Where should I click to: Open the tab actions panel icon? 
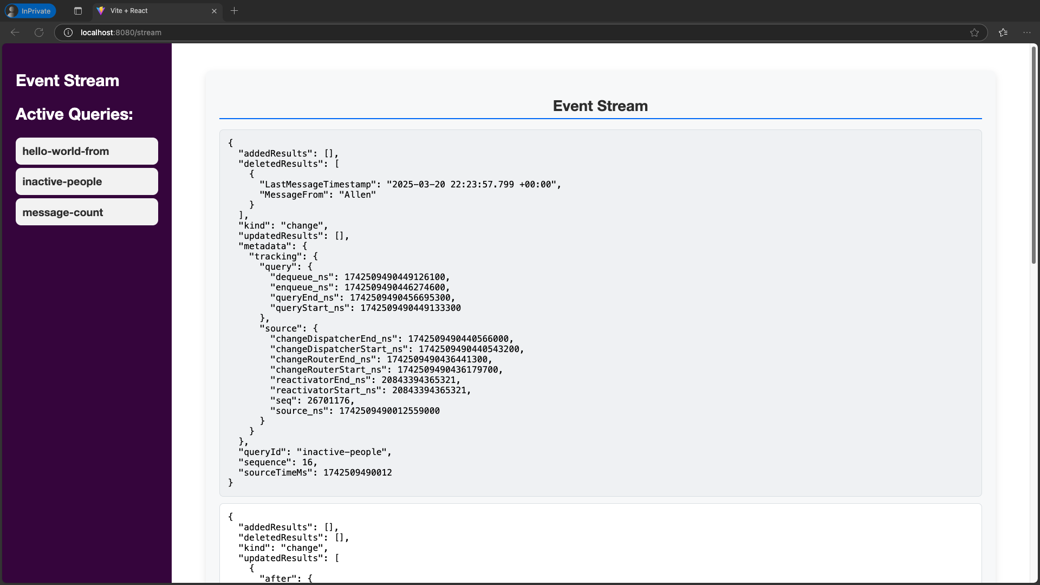pos(77,11)
